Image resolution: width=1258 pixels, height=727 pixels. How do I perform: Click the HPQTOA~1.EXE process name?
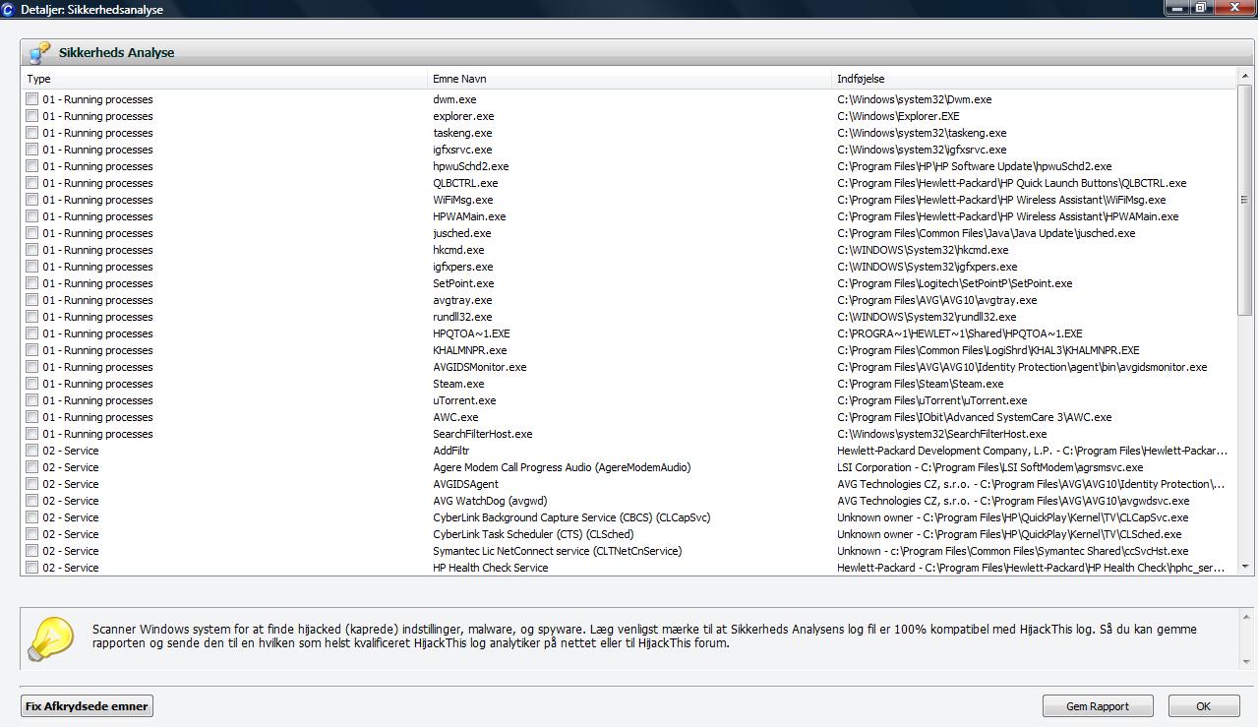471,333
